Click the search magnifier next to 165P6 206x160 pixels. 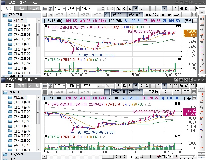click(103, 9)
